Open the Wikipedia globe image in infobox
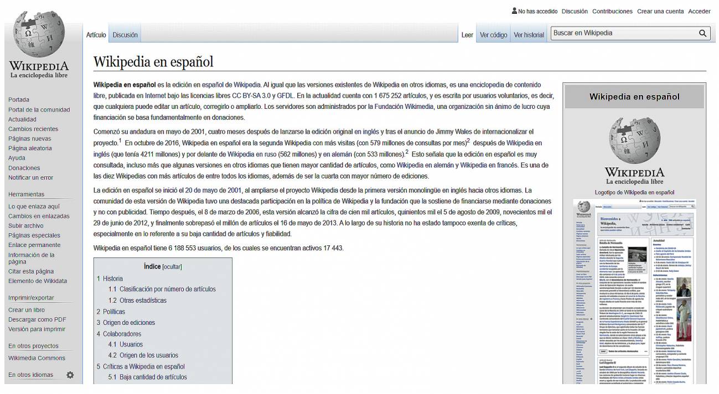Screen dimensions: 719x394 point(634,140)
